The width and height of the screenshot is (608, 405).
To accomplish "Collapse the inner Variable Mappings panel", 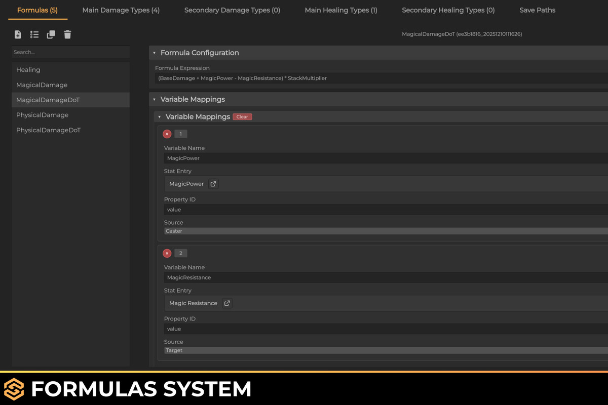I will tap(159, 116).
